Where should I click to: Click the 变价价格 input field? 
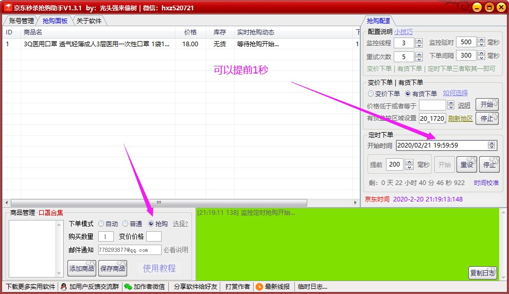pos(153,236)
